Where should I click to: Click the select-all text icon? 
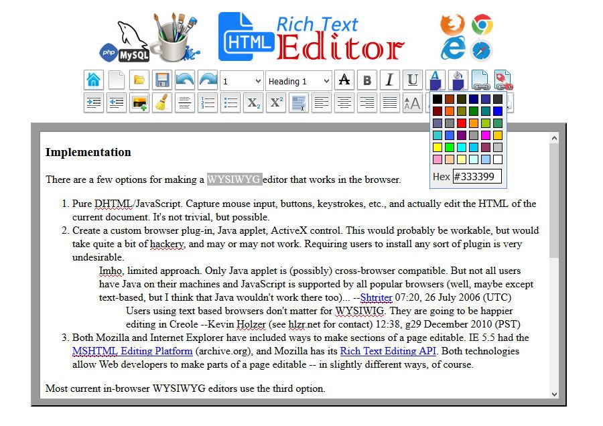299,102
